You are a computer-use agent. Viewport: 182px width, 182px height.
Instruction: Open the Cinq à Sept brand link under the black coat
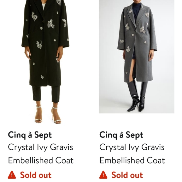(30, 135)
